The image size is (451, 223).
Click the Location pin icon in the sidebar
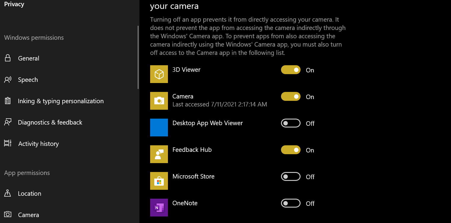click(7, 193)
